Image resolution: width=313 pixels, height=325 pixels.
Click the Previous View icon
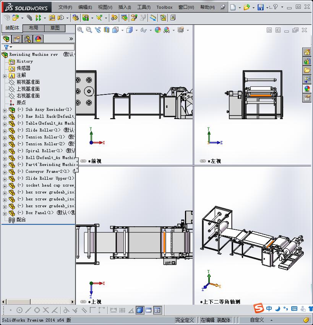(x=98, y=30)
